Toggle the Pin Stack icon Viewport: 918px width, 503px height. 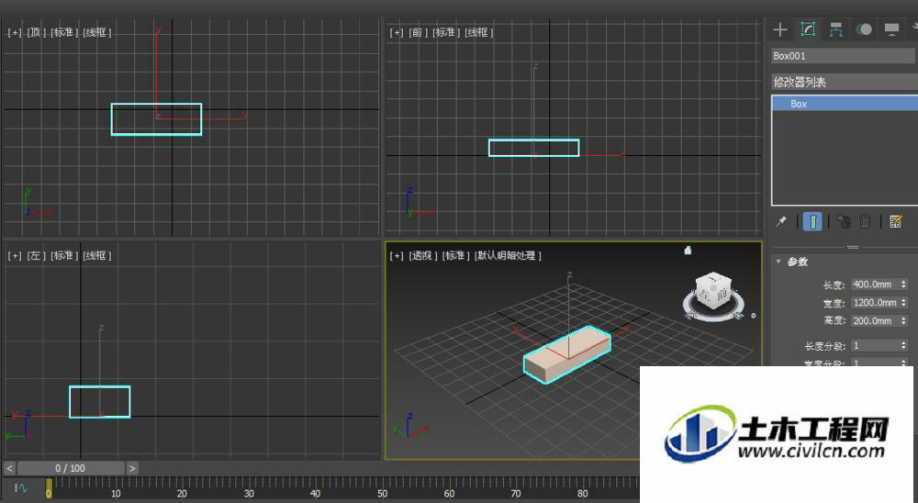(x=781, y=221)
